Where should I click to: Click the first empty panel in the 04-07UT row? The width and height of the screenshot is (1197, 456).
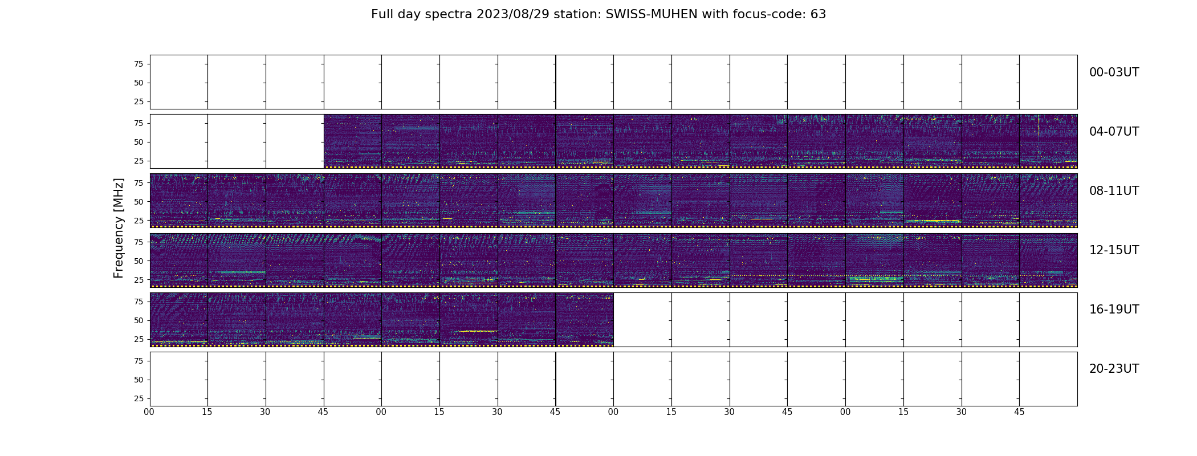pos(179,141)
